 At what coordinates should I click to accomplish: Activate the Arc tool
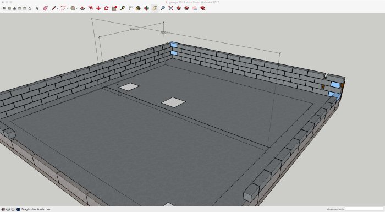point(63,8)
